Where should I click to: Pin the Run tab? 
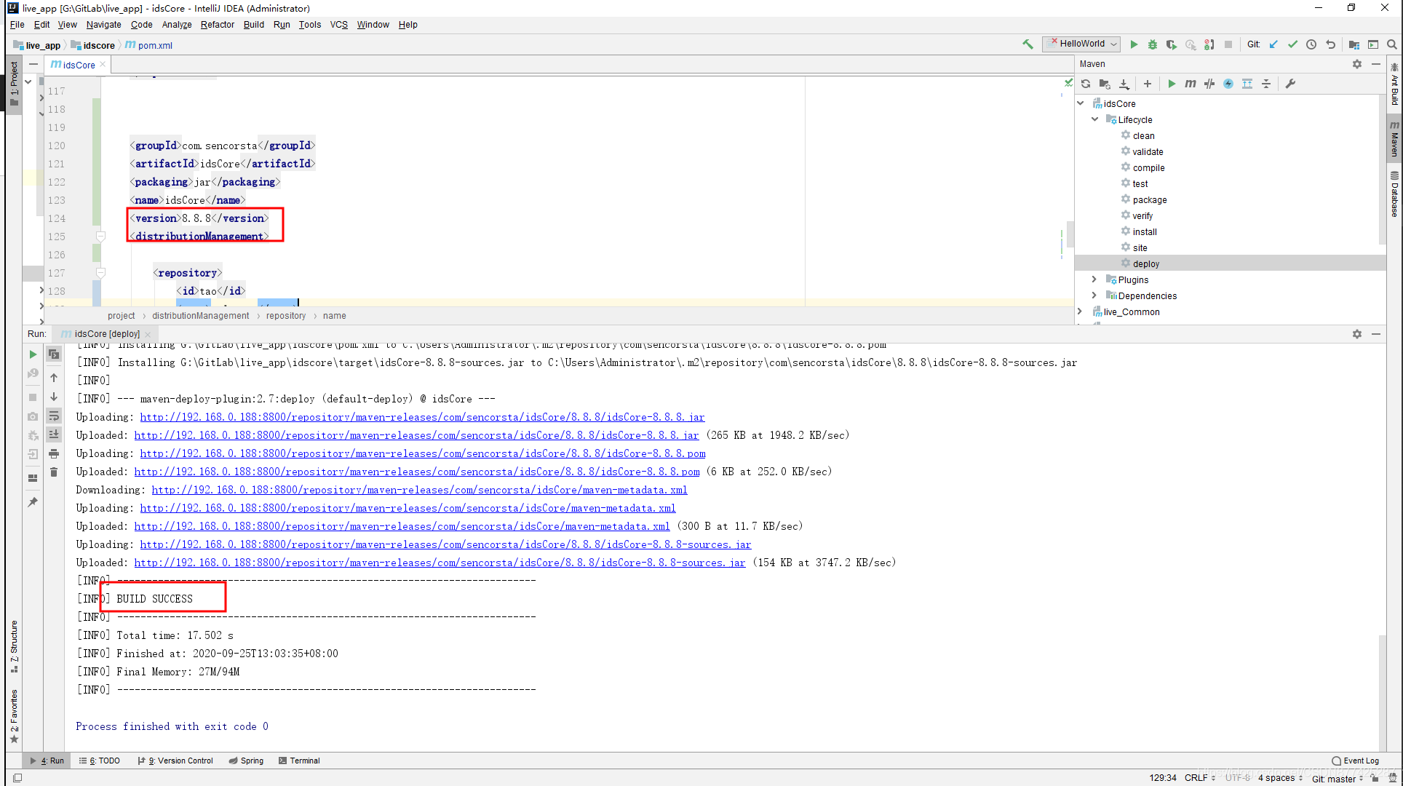(x=33, y=502)
